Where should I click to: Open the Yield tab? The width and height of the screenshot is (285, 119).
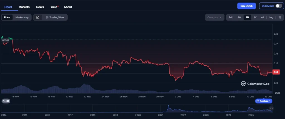(x=54, y=7)
